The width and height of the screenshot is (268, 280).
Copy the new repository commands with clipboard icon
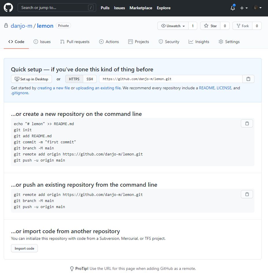247,123
